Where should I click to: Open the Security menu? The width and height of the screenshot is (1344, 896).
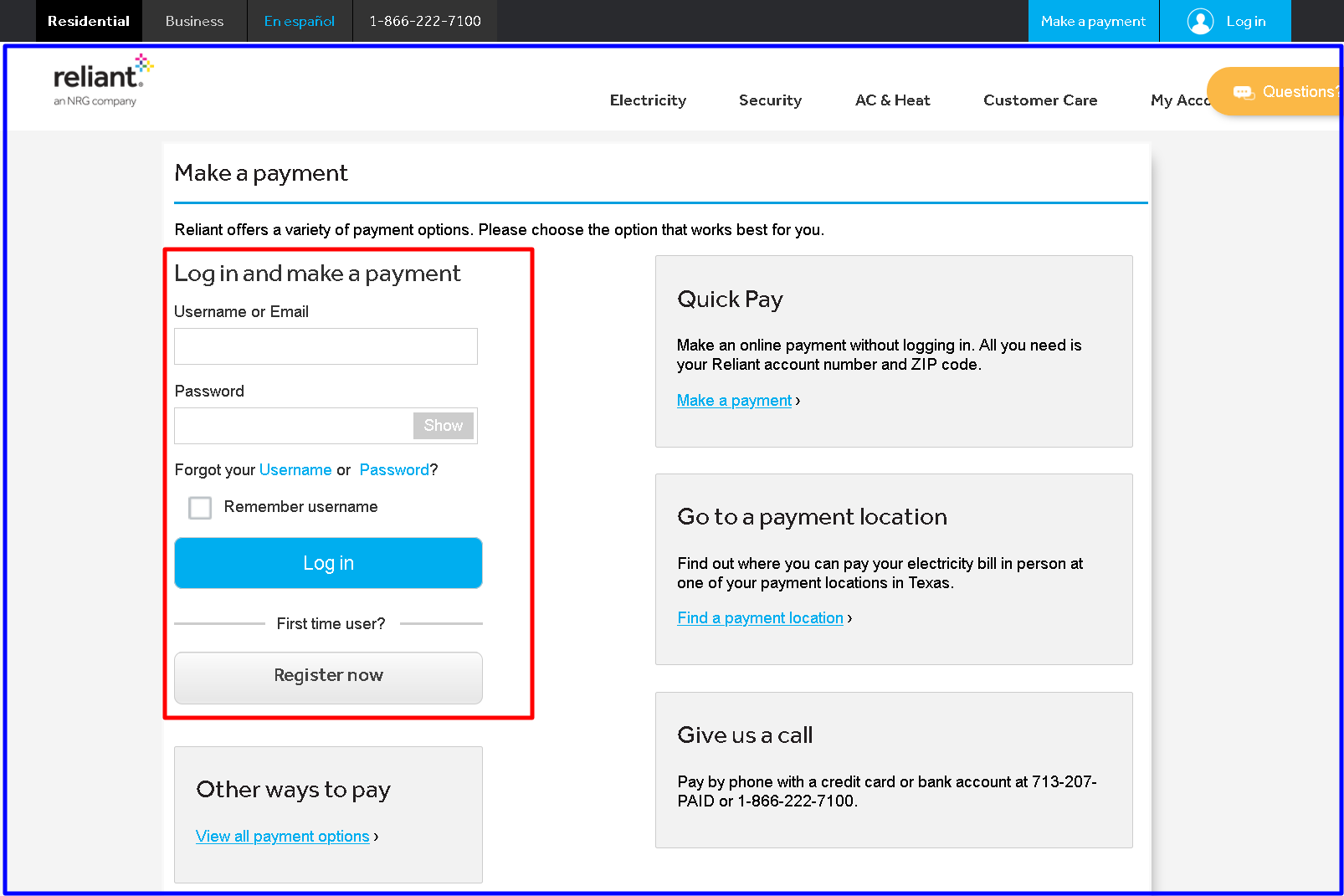click(770, 100)
